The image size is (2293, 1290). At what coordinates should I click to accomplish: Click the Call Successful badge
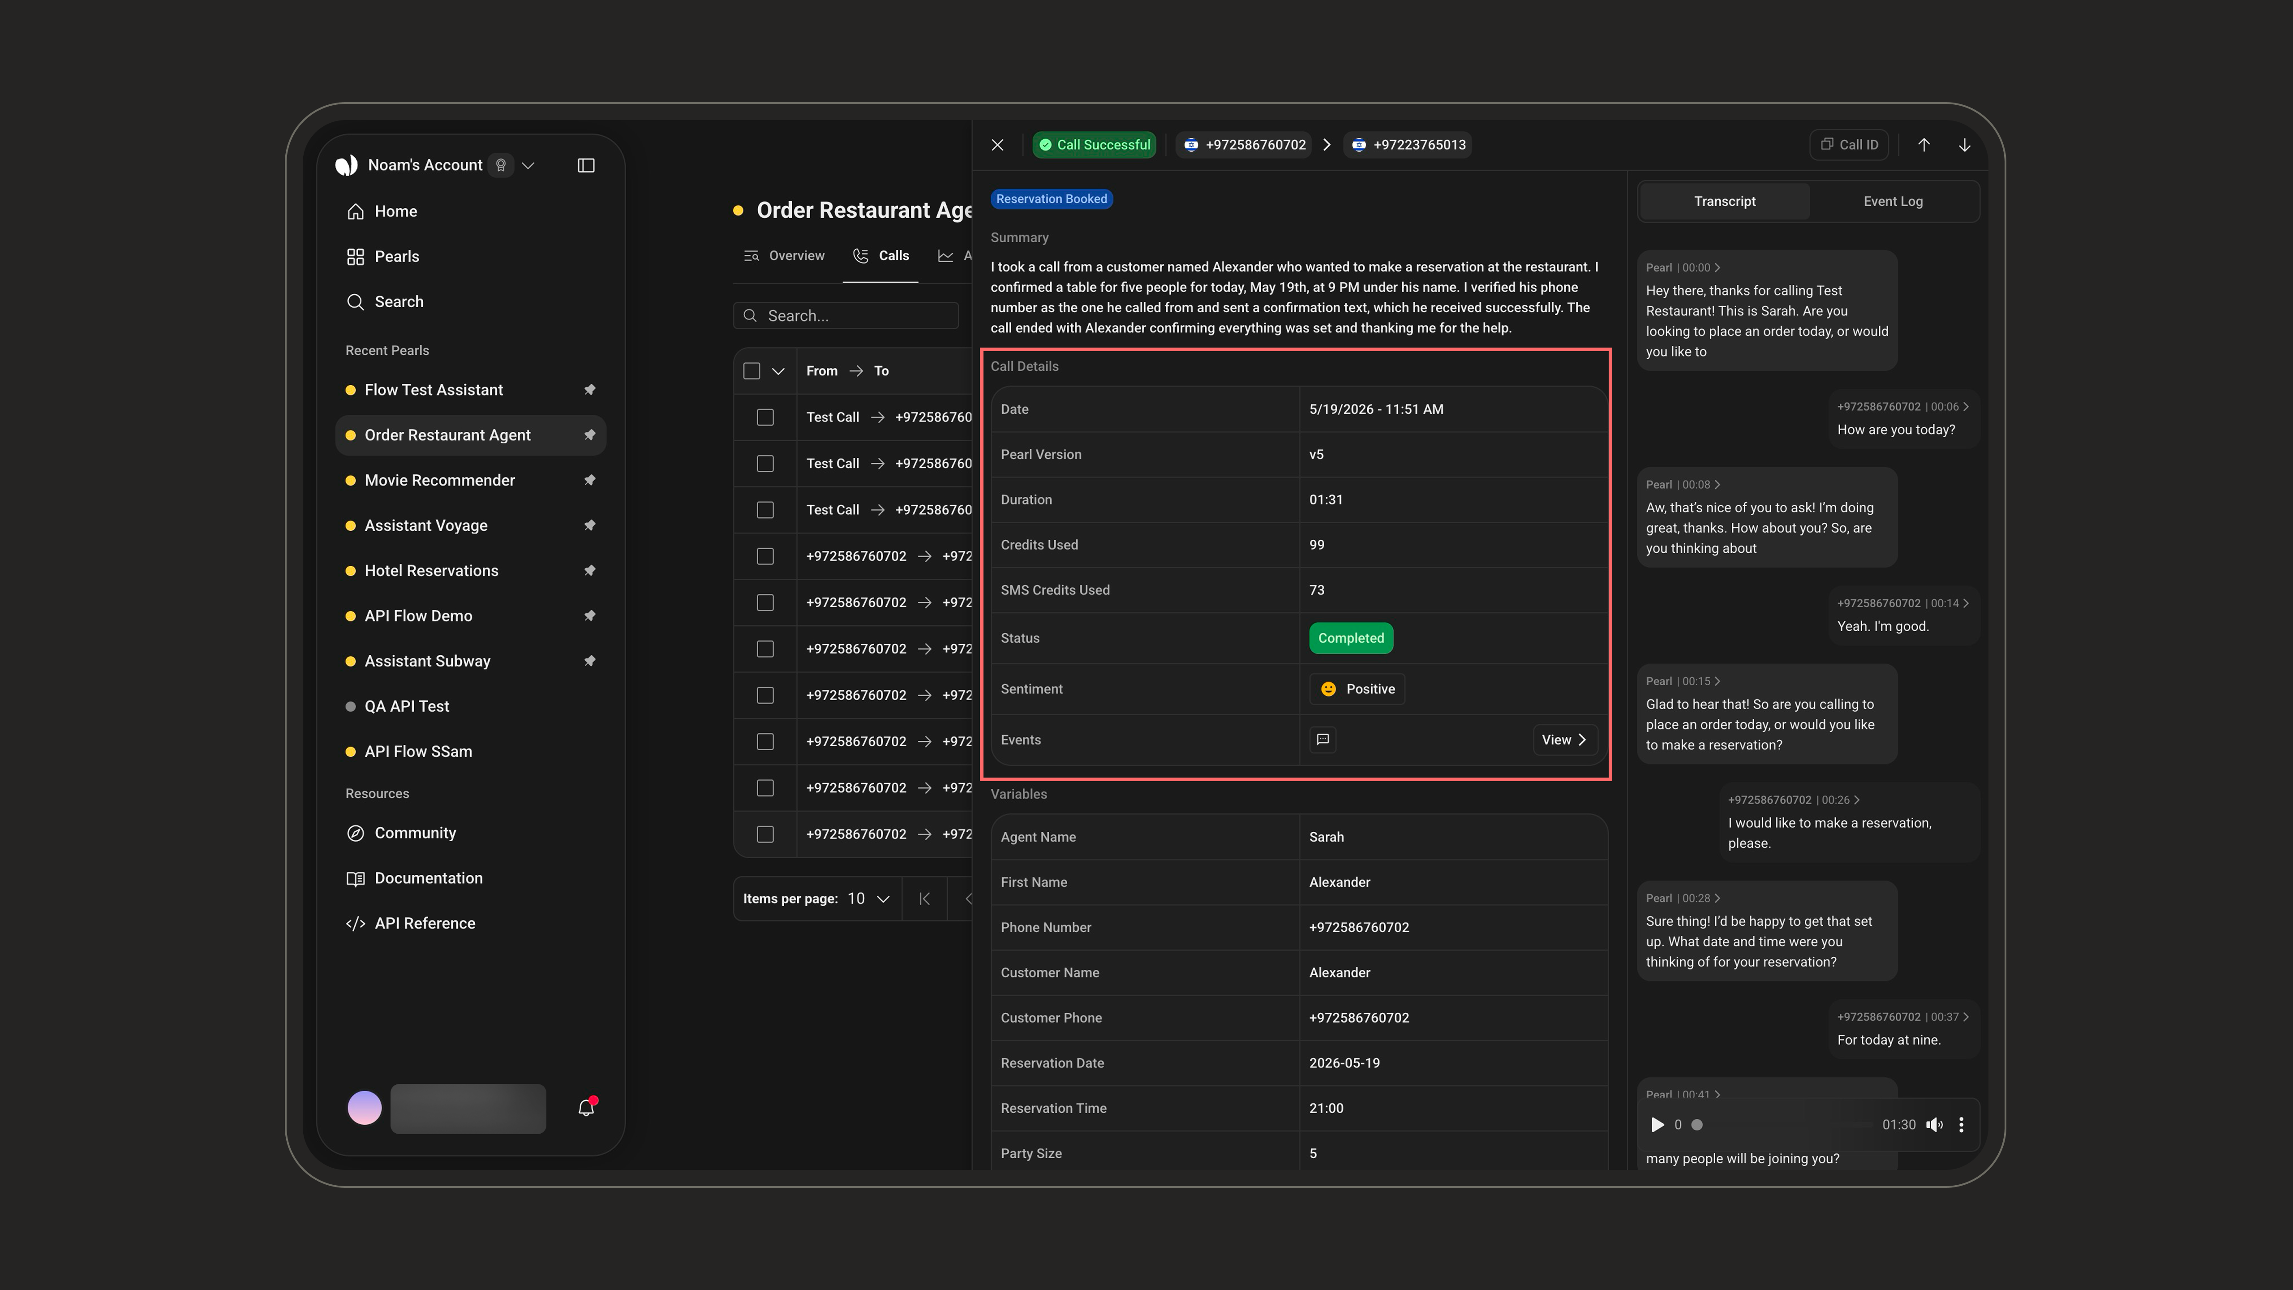tap(1094, 145)
